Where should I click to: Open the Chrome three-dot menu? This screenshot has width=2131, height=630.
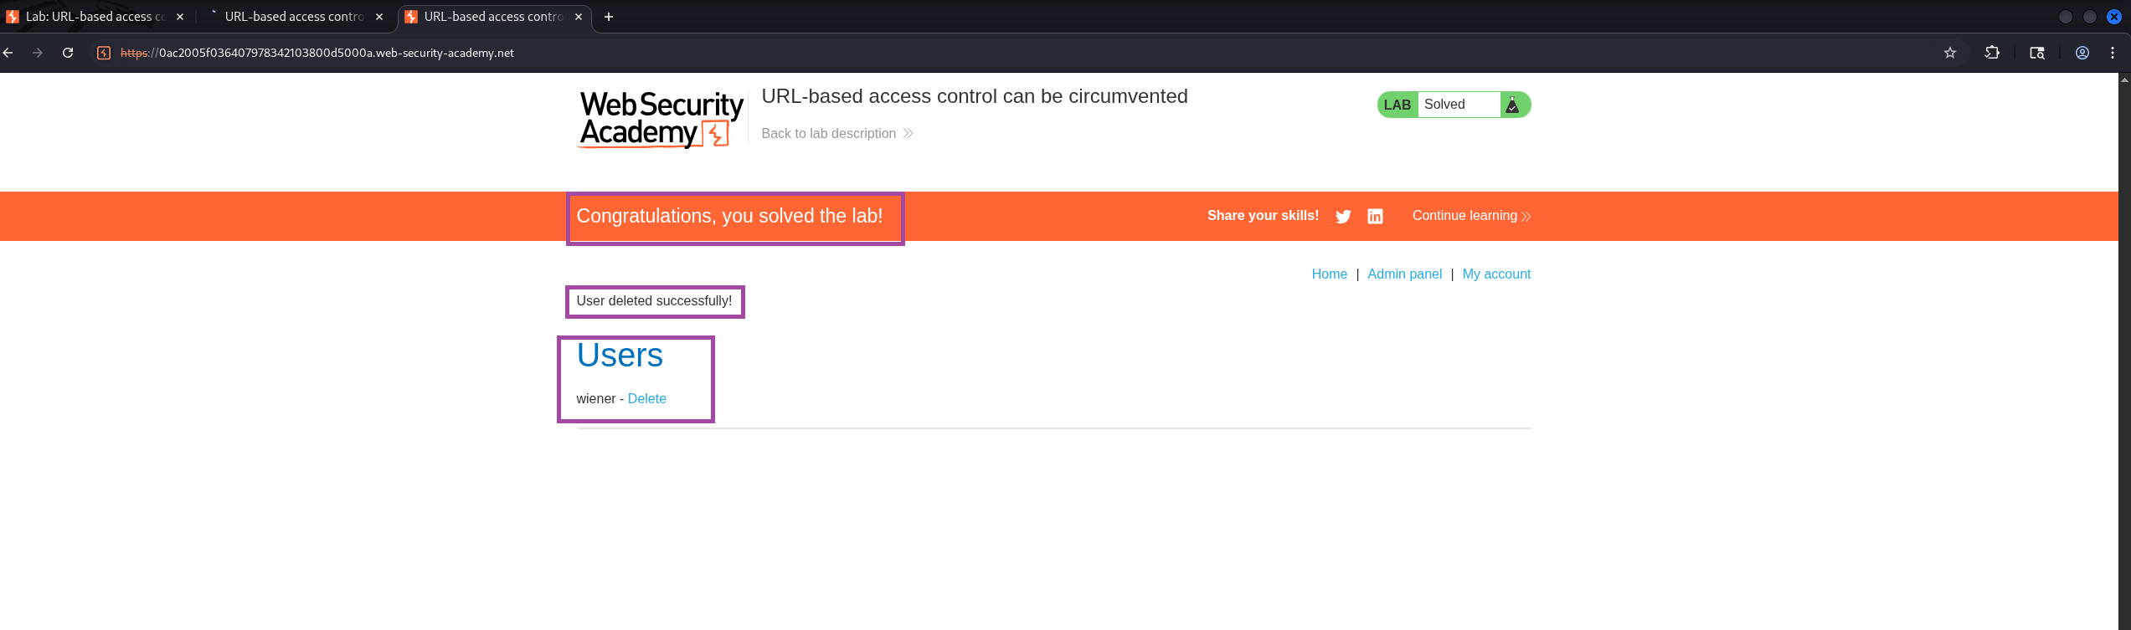click(2113, 53)
